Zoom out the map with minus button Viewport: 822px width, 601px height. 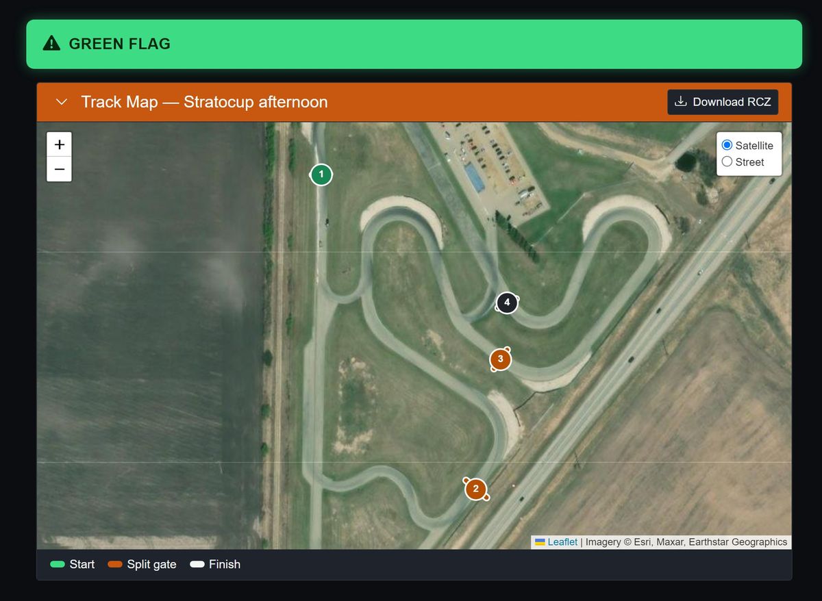tap(60, 169)
